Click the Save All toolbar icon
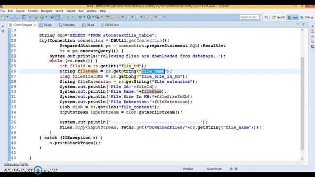This screenshot has width=315, height=177. tap(17, 17)
